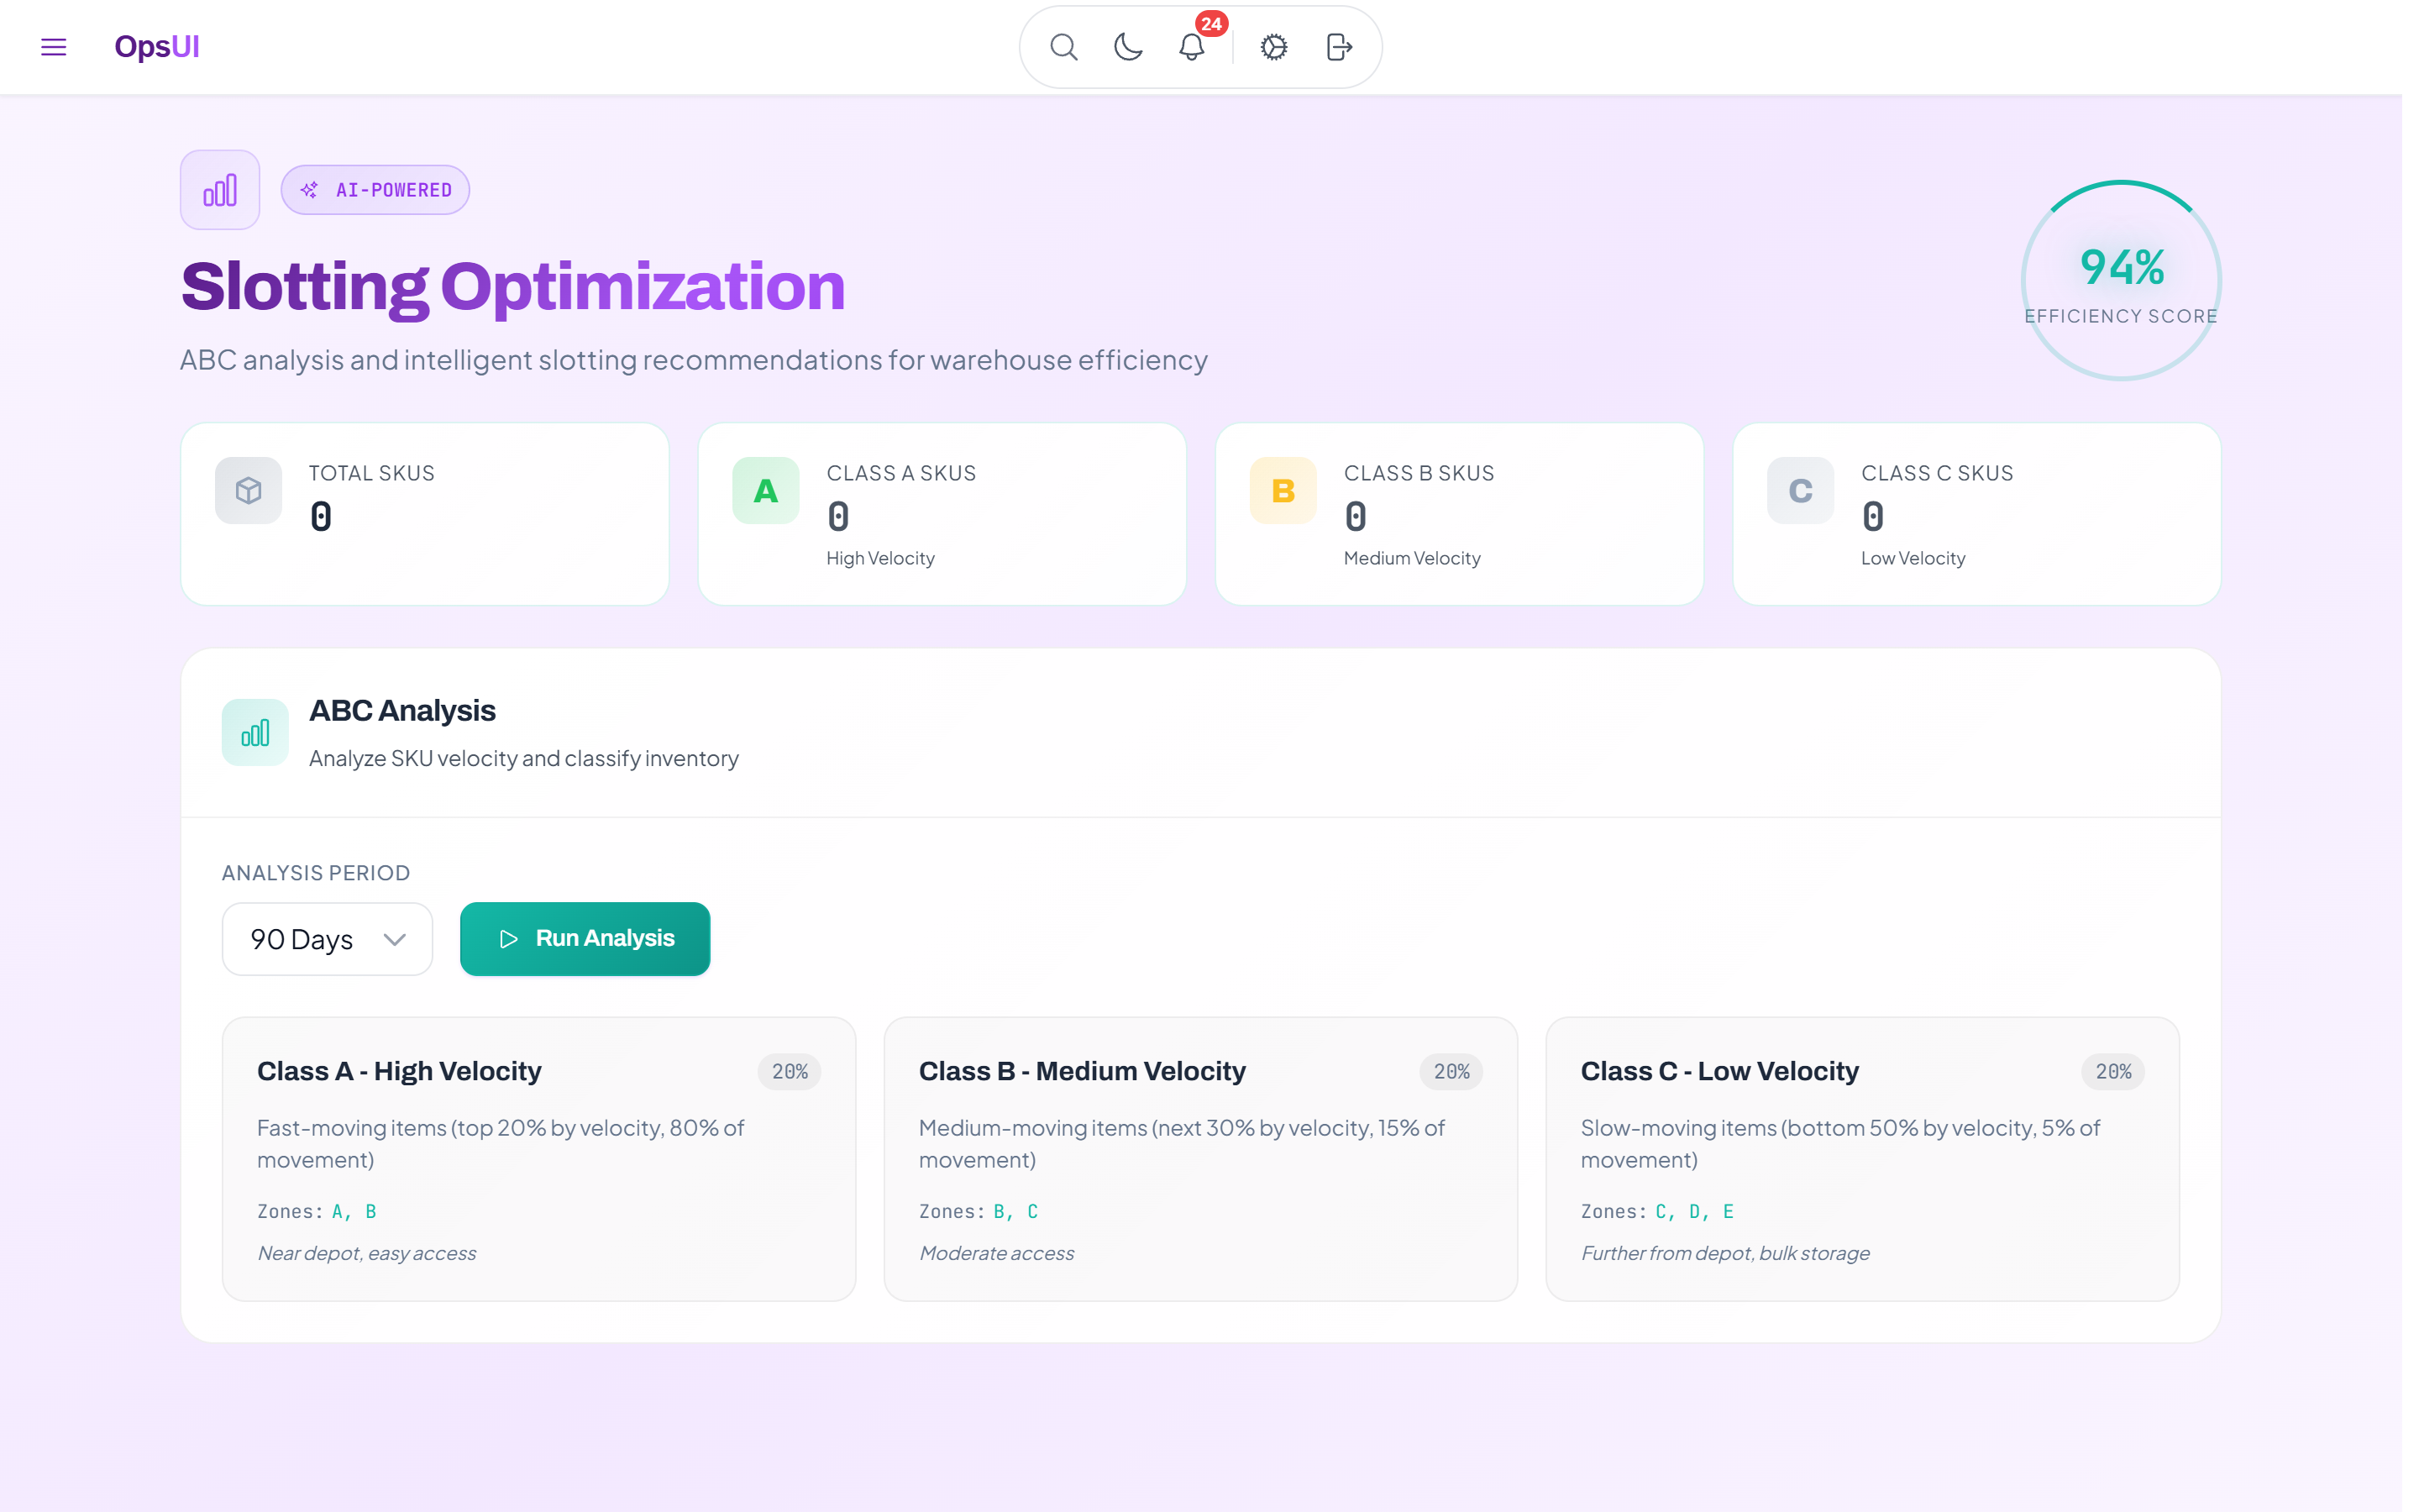Click the Medium Velocity text
Image resolution: width=2419 pixels, height=1512 pixels.
(x=1413, y=558)
